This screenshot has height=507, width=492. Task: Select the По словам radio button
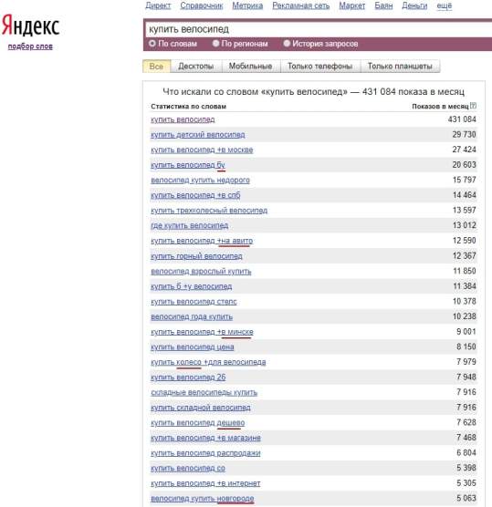pyautogui.click(x=152, y=43)
